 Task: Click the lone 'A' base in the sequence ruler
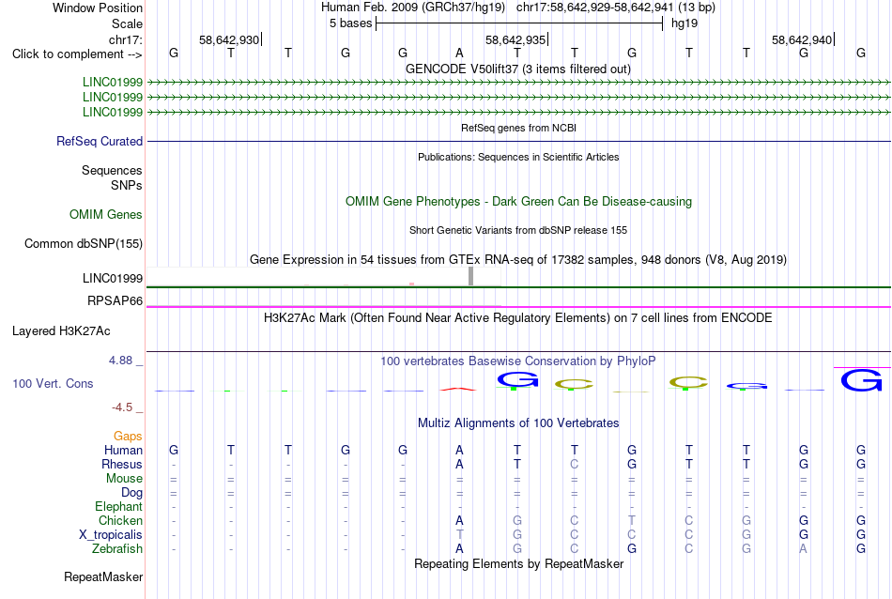click(460, 53)
